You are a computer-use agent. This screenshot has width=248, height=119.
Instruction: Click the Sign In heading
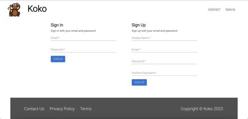(57, 25)
